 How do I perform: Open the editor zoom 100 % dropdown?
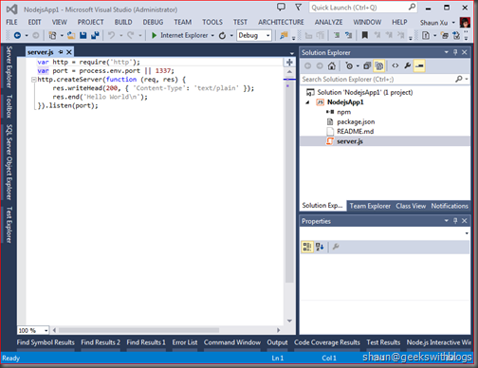coord(46,330)
